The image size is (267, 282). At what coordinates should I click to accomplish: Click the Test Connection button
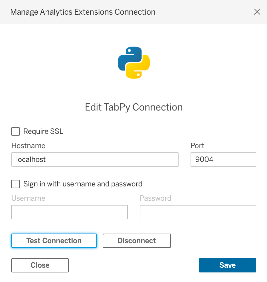click(x=54, y=241)
